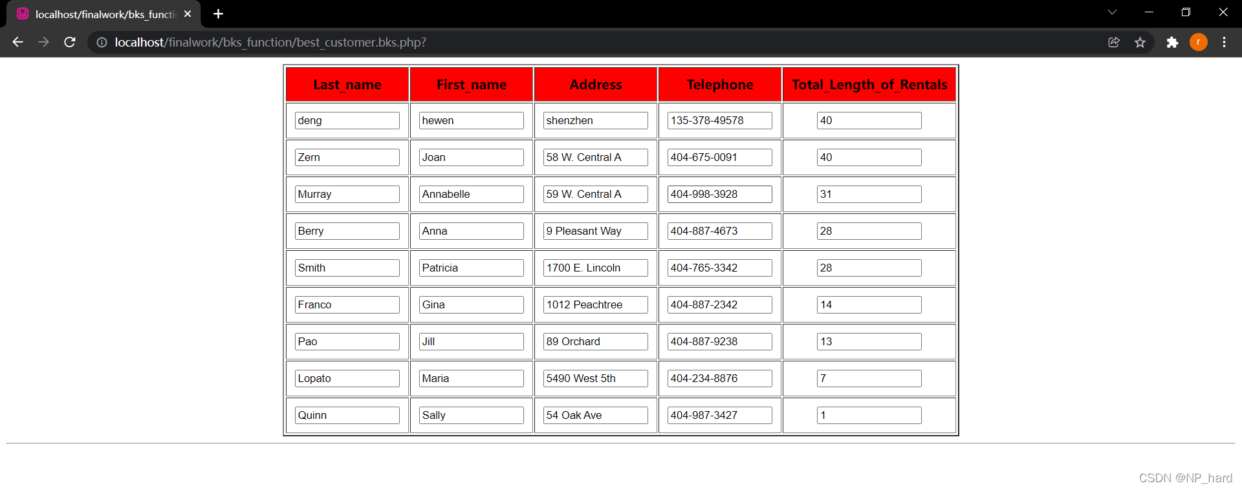Click the first name field 'hewen'
Image resolution: width=1242 pixels, height=490 pixels.
472,120
